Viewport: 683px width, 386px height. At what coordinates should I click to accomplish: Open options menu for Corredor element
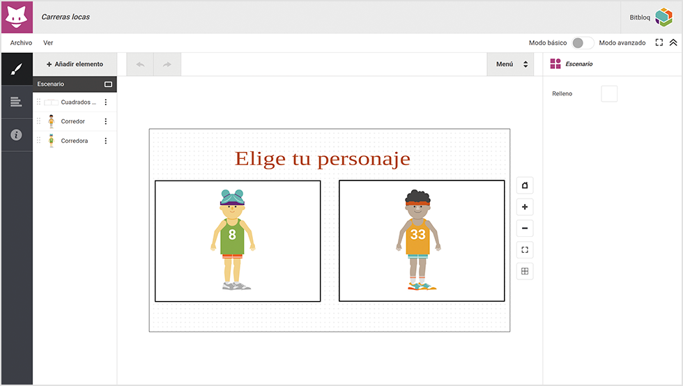click(x=106, y=121)
